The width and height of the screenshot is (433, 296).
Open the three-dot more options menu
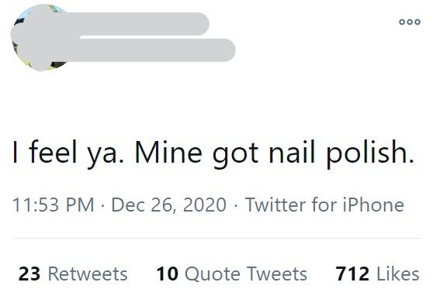(x=410, y=22)
